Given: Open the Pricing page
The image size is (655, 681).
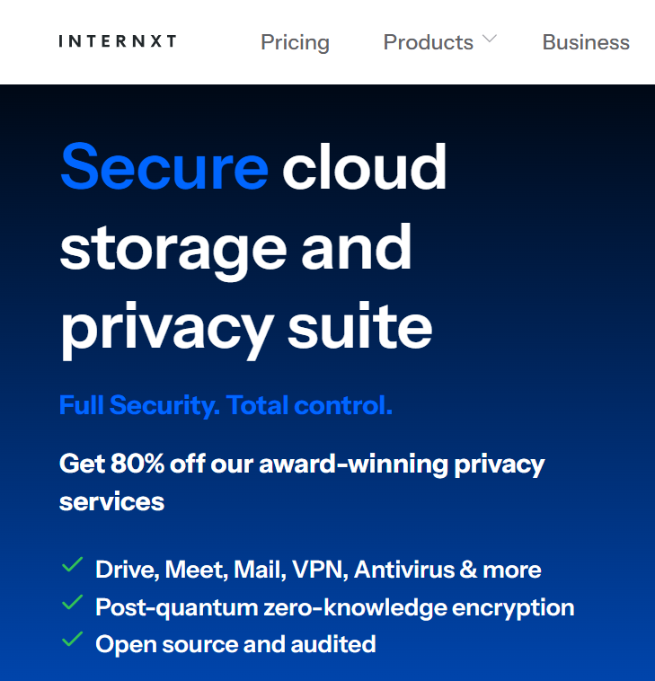Looking at the screenshot, I should [x=295, y=42].
